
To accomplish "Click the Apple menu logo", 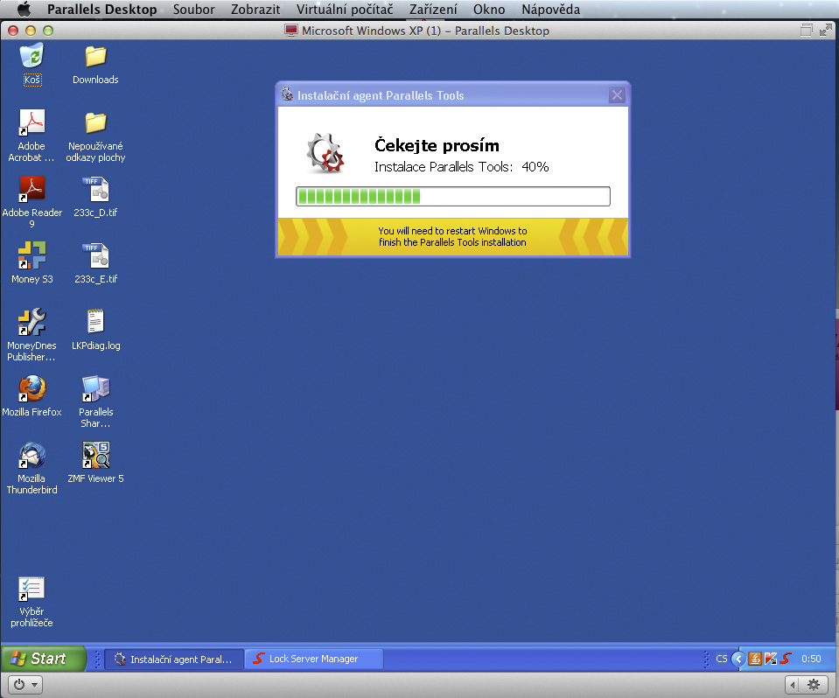I will (x=24, y=9).
